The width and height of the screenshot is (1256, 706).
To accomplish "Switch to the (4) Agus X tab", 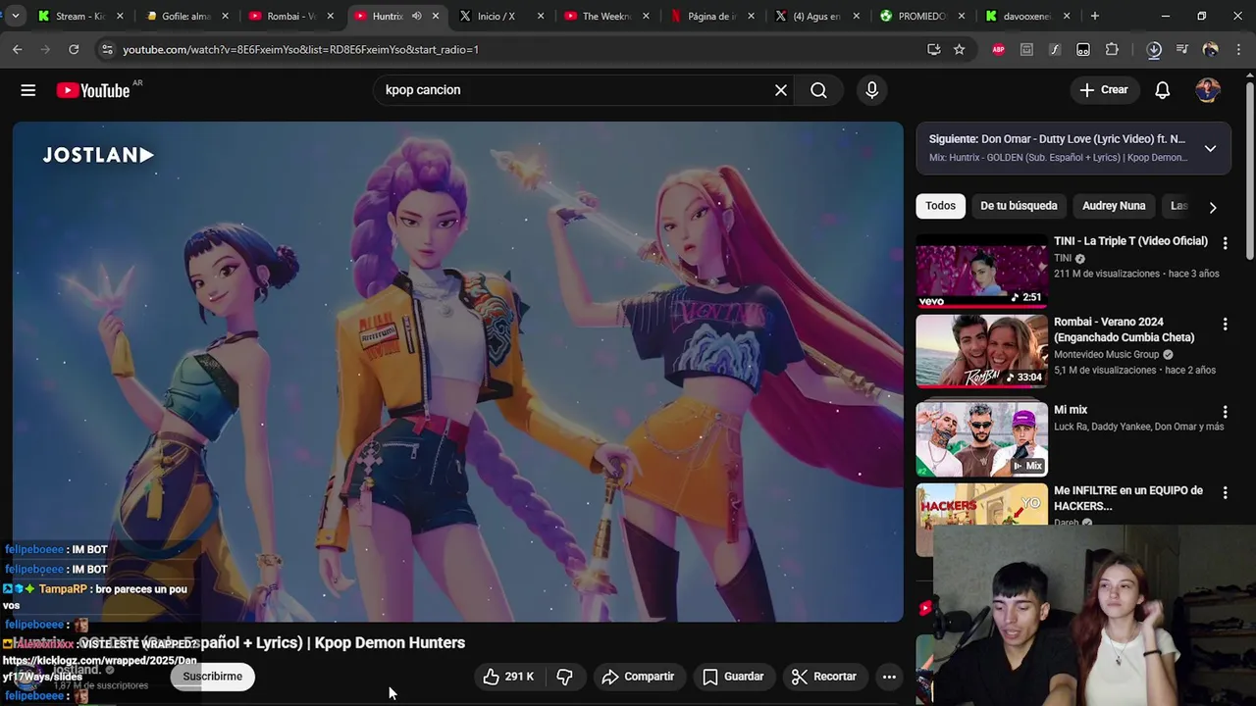I will coord(816,16).
